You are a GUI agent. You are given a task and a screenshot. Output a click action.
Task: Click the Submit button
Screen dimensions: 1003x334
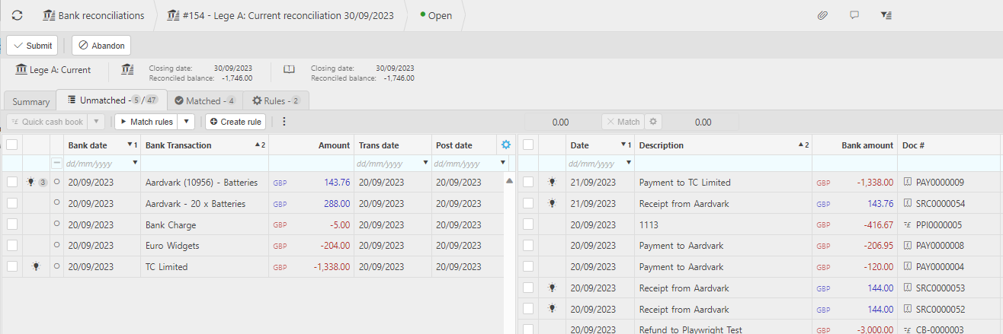(x=32, y=46)
